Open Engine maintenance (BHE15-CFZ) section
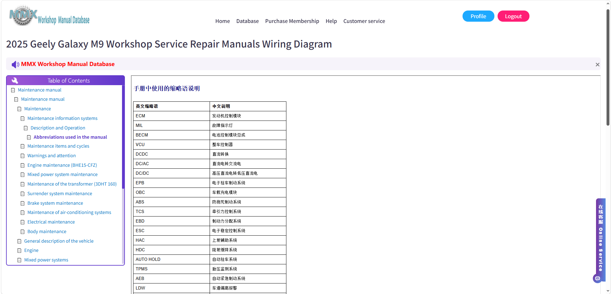 [62, 165]
